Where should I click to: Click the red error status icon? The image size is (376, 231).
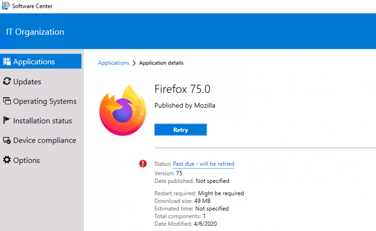coord(143,164)
